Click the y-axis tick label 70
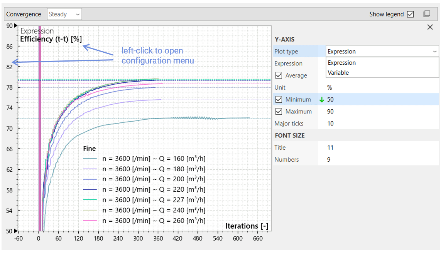 (x=9, y=129)
